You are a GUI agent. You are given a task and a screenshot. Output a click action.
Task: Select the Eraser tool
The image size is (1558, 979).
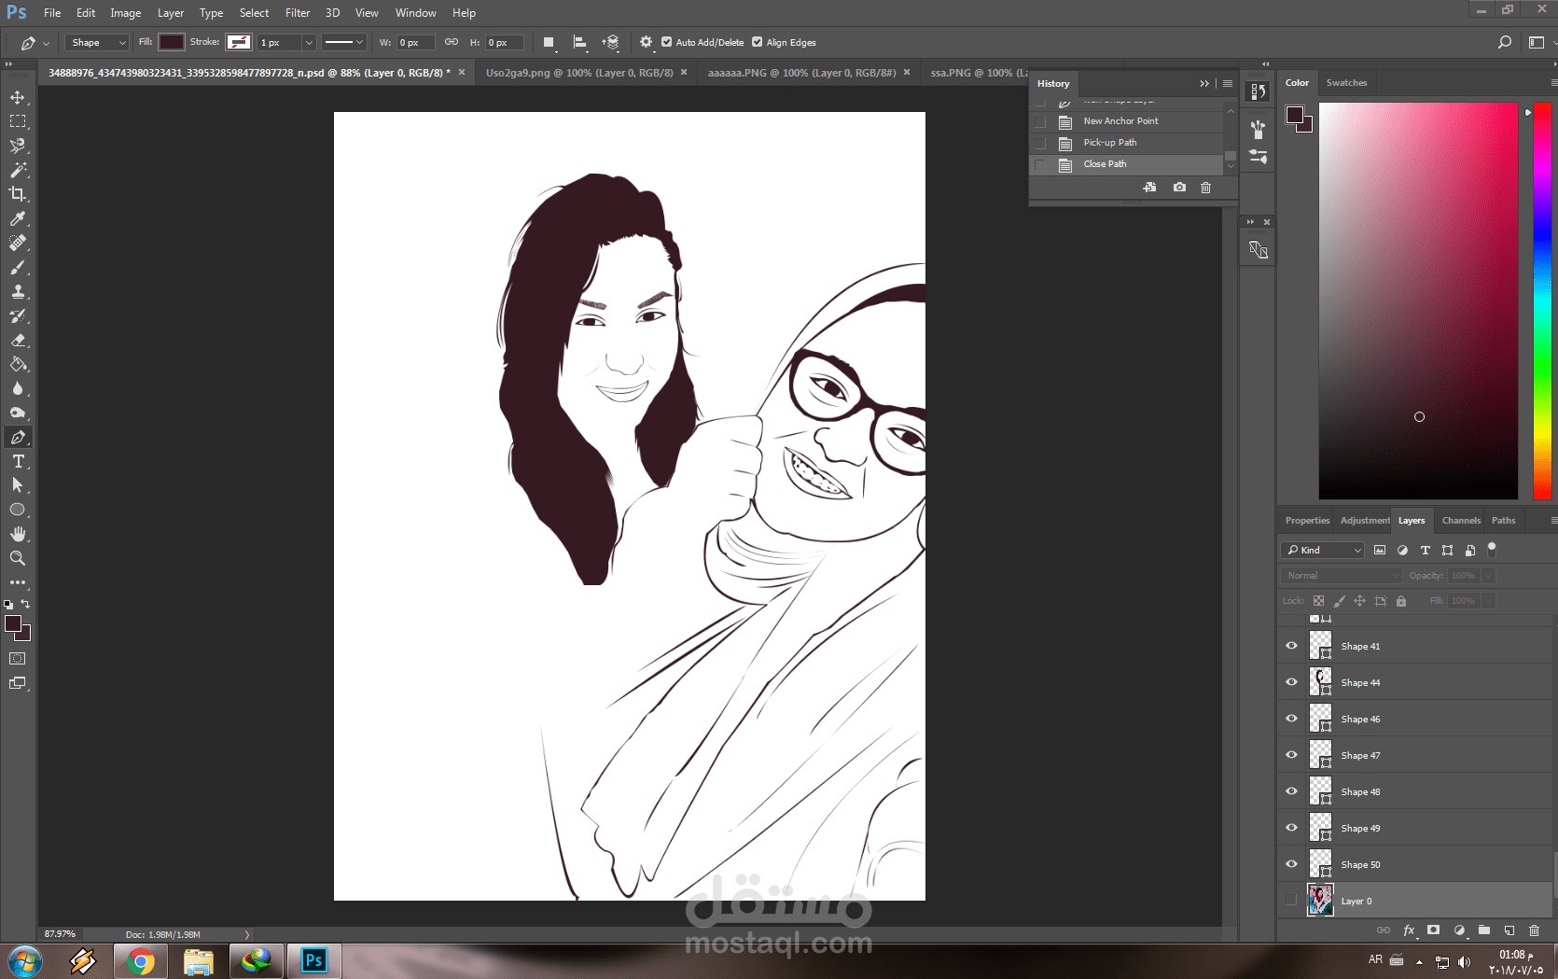tap(18, 340)
